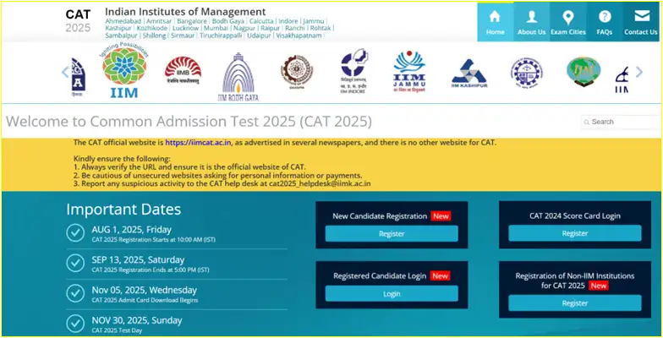
Task: Select the IIM Bodh Gaya logo
Action: pos(238,77)
